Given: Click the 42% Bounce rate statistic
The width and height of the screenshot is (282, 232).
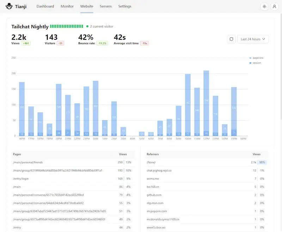Looking at the screenshot, I should point(93,39).
